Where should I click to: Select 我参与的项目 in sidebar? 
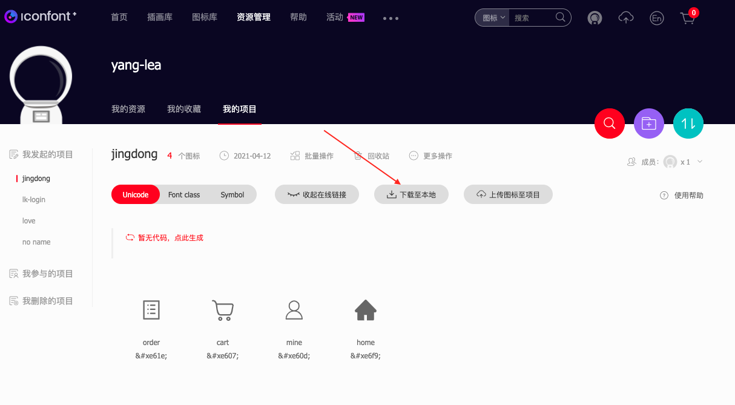click(41, 274)
